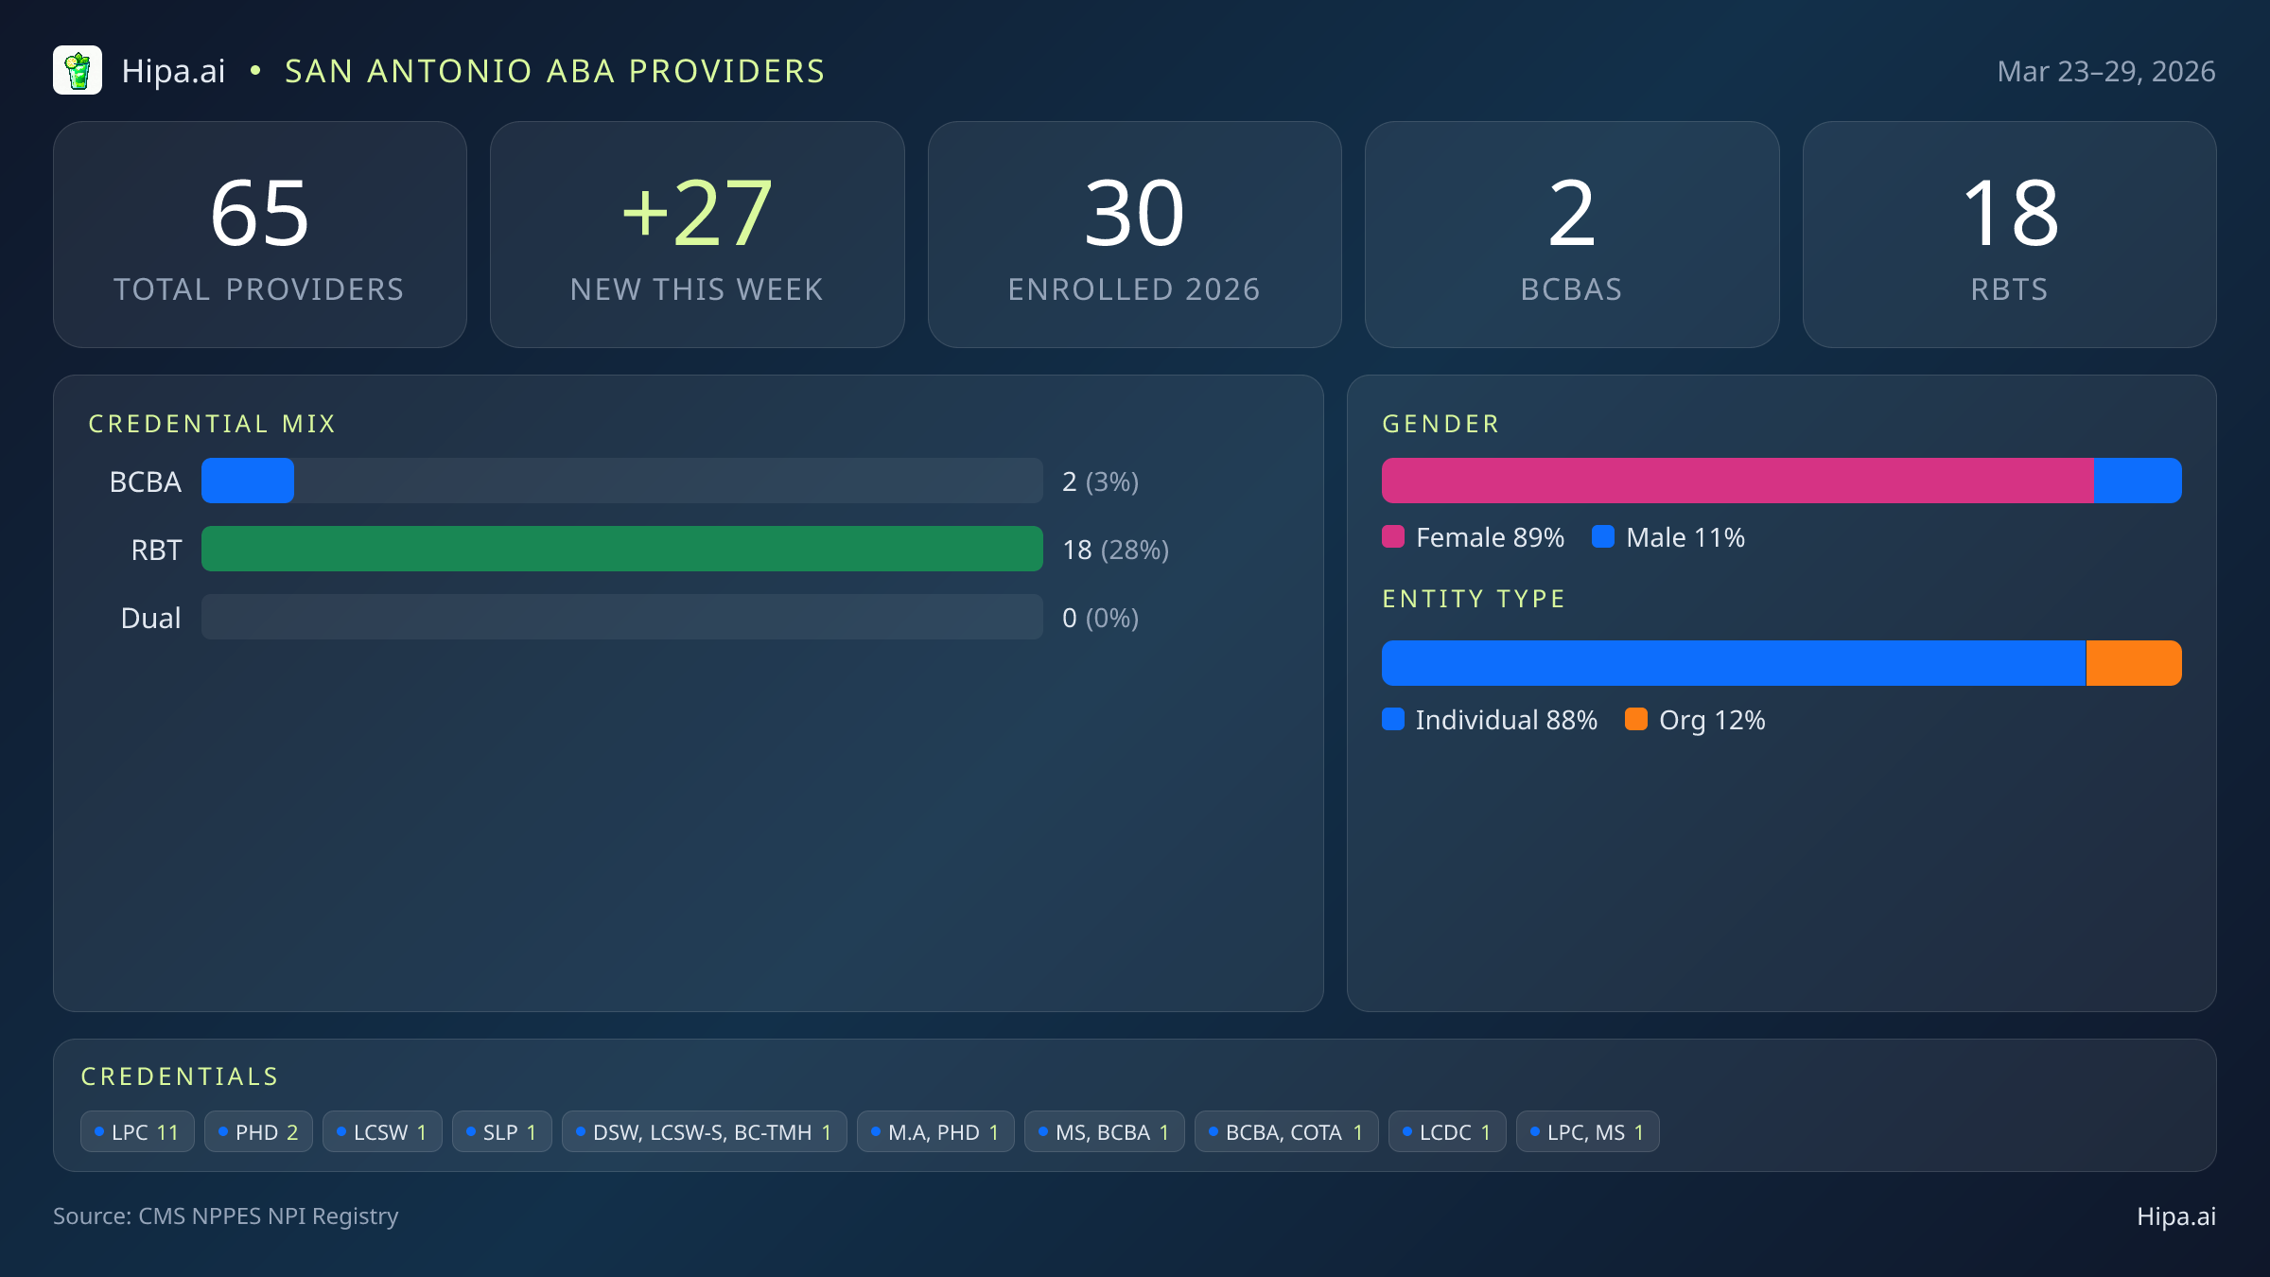Click the Female legend color marker
The height and width of the screenshot is (1277, 2270).
tap(1393, 537)
